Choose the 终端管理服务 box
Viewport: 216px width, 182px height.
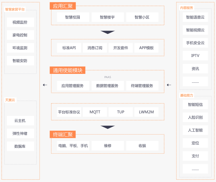(x=142, y=86)
